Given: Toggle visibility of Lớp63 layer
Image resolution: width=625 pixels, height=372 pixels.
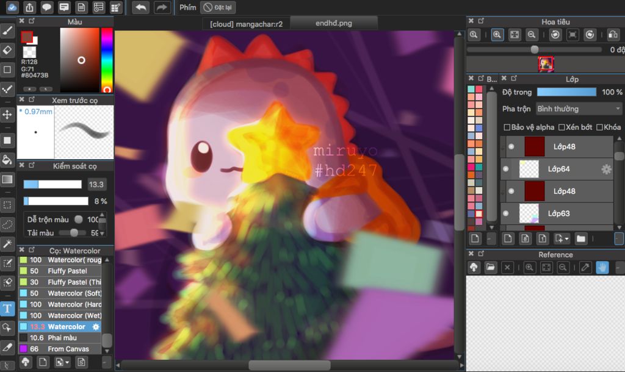Looking at the screenshot, I should (x=506, y=213).
